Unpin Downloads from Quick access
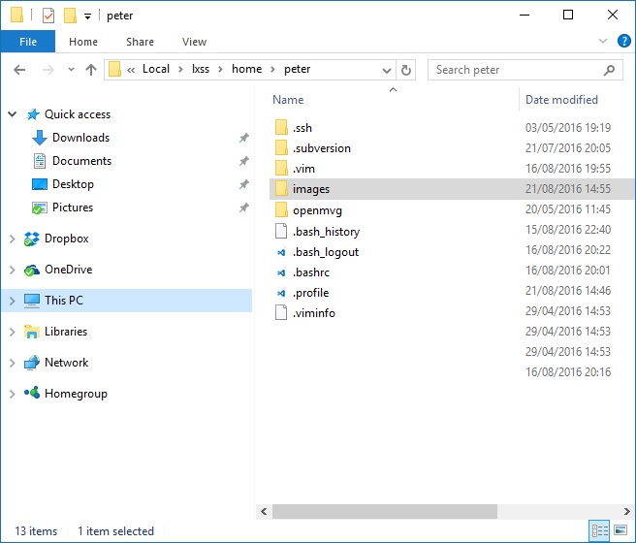Screen dimensions: 636x543 point(243,138)
